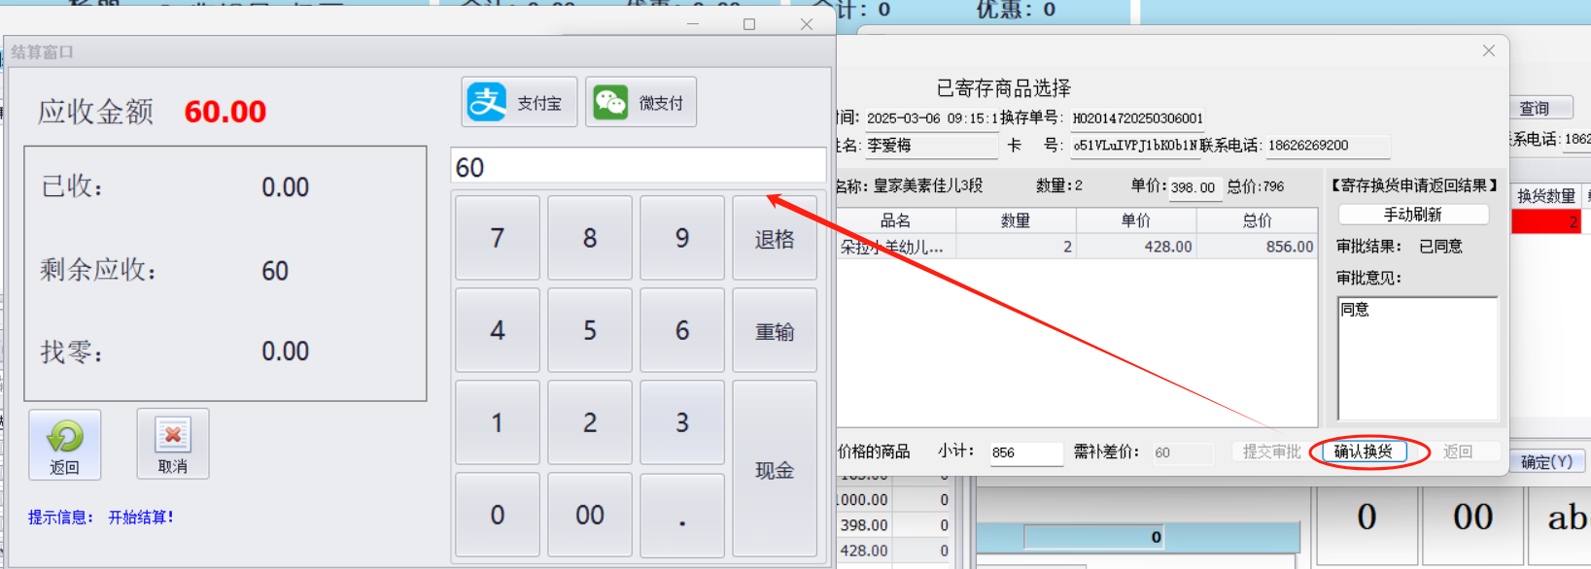Tap keypad digit 1
The image size is (1591, 569).
click(498, 422)
